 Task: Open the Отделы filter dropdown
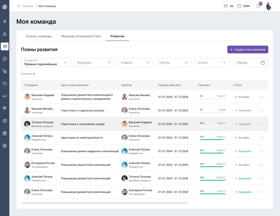(136, 63)
